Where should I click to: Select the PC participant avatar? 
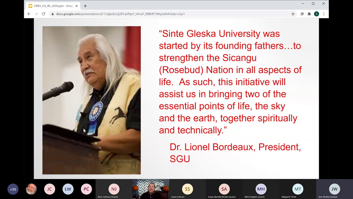pos(86,189)
